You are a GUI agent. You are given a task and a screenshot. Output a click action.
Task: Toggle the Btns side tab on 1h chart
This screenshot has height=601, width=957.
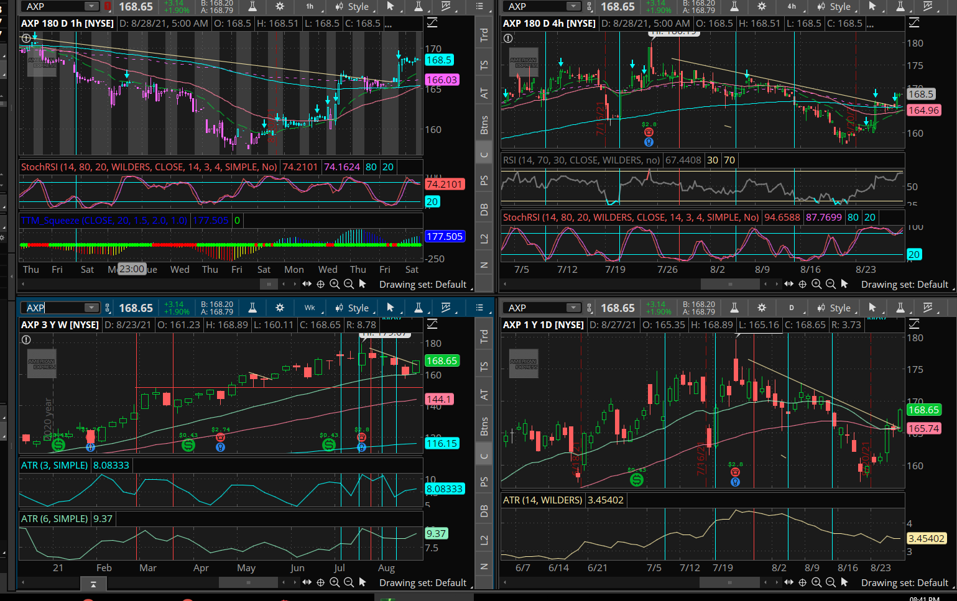[x=484, y=125]
